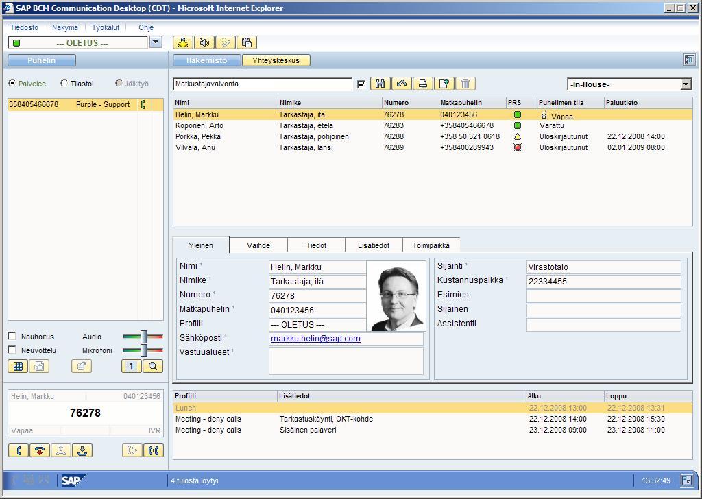Switch to the Tiedot tab

[316, 245]
